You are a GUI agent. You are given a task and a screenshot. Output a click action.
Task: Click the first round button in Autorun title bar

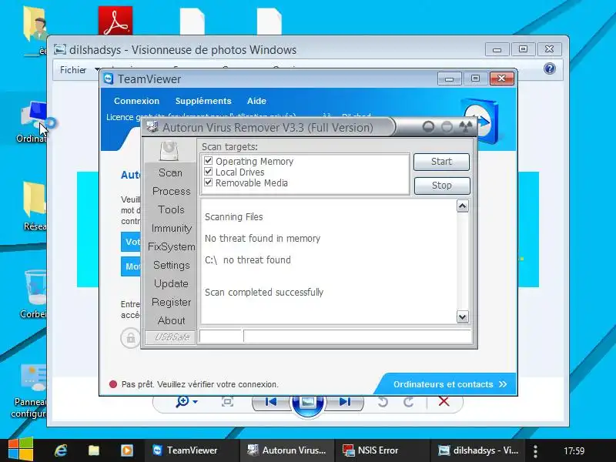pos(428,126)
